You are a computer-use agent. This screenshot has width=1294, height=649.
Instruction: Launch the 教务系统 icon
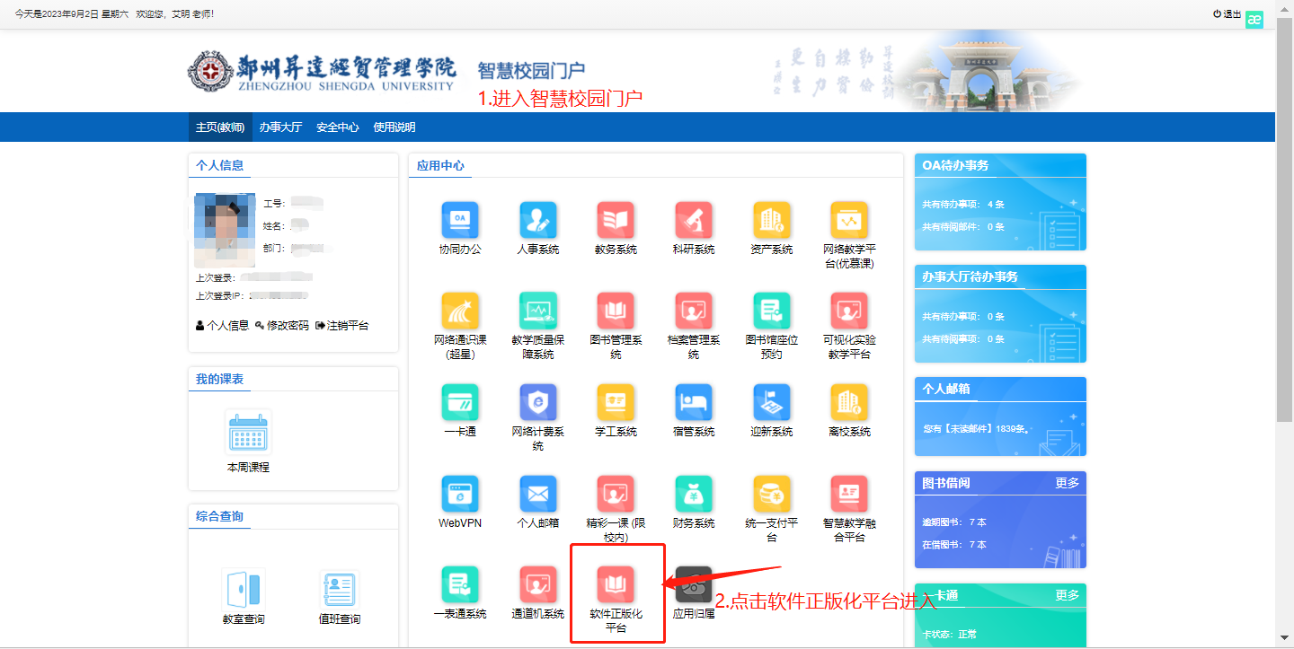pyautogui.click(x=616, y=220)
